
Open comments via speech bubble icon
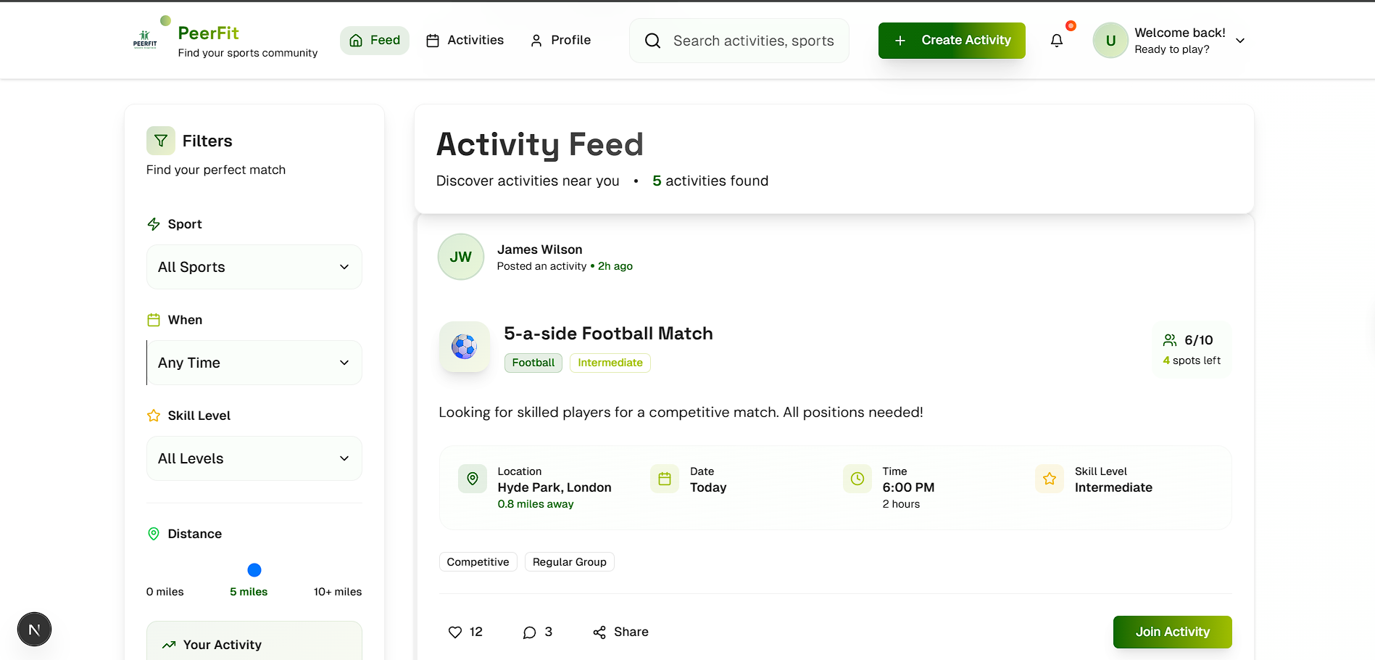[530, 632]
